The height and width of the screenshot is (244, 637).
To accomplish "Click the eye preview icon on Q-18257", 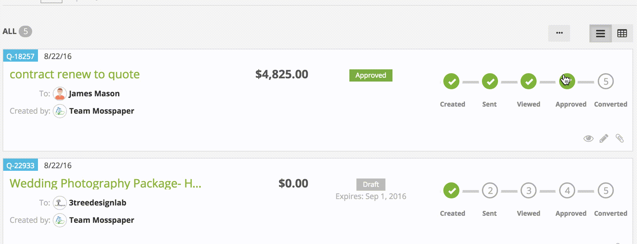I will point(588,138).
